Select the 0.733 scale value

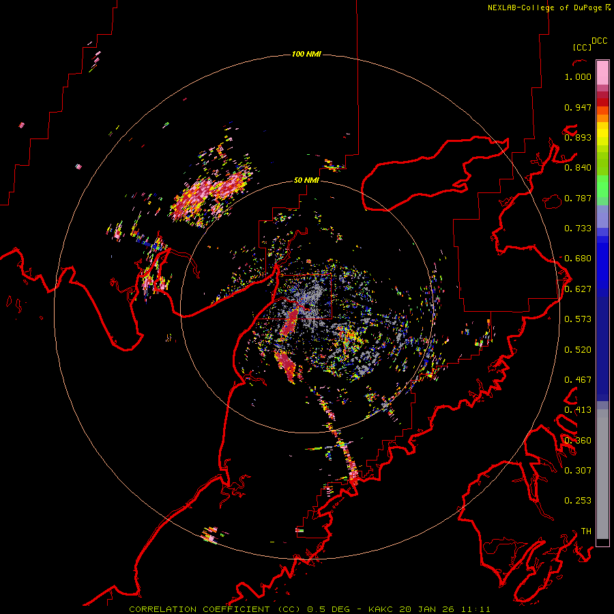578,229
